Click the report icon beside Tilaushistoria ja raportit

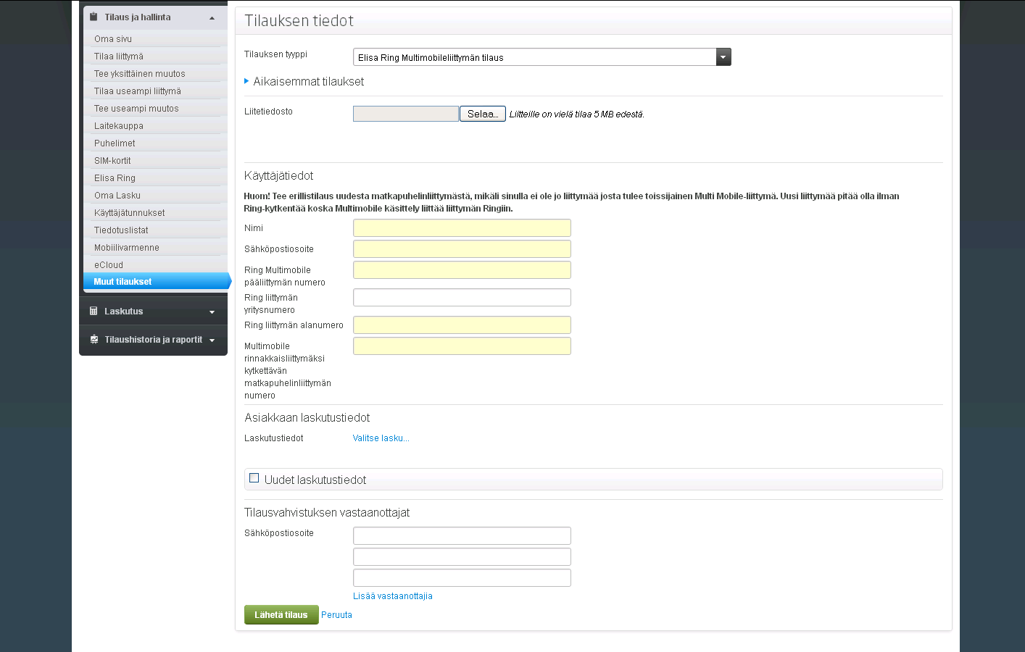click(94, 339)
